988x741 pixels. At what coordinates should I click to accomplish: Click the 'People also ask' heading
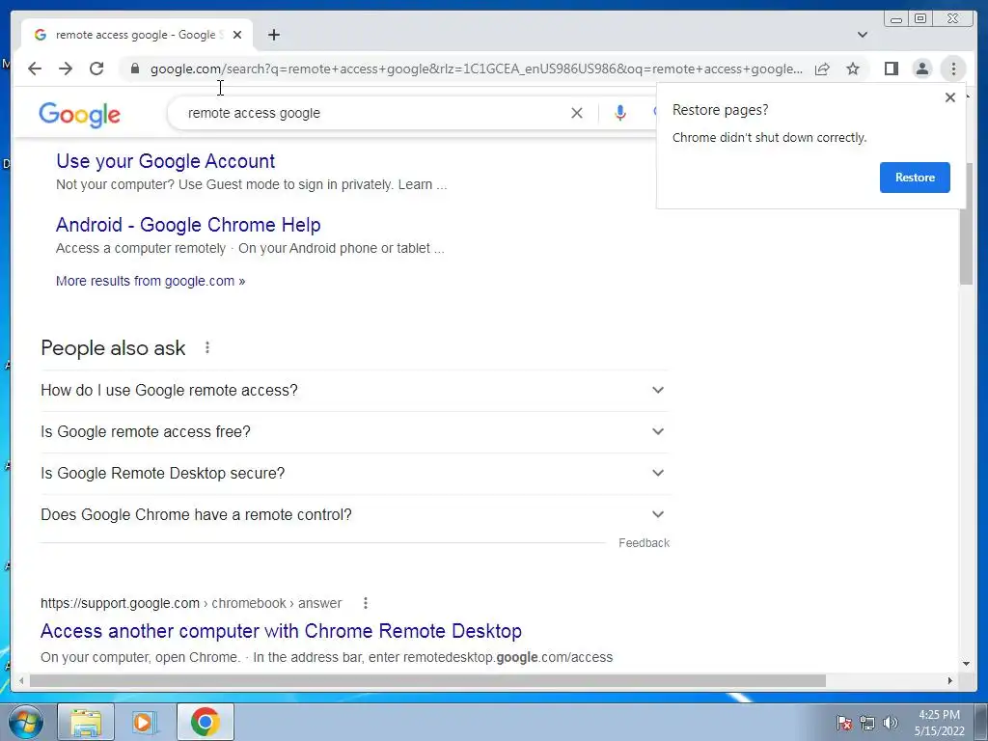[113, 347]
